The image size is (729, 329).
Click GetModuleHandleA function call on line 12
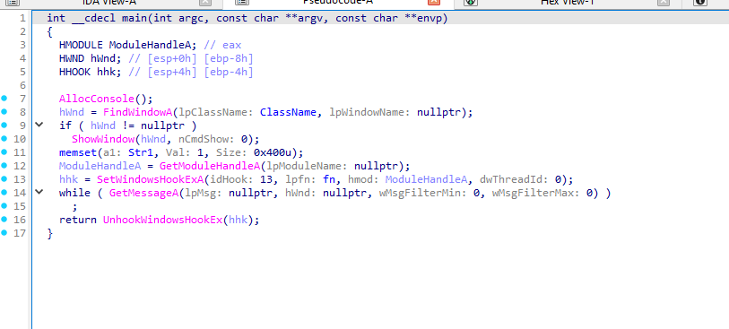(x=210, y=167)
